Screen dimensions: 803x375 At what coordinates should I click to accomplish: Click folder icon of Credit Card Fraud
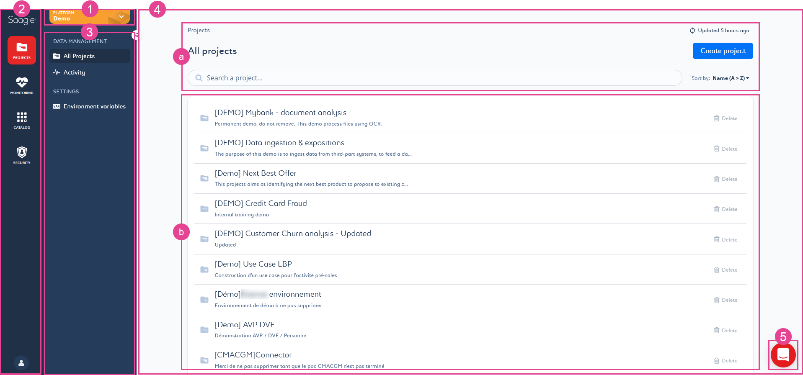(x=204, y=209)
